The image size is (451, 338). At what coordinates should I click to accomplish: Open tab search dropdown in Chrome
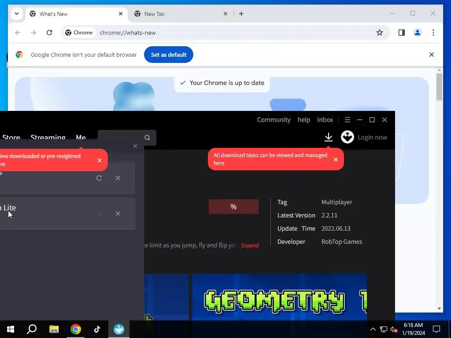click(x=17, y=14)
